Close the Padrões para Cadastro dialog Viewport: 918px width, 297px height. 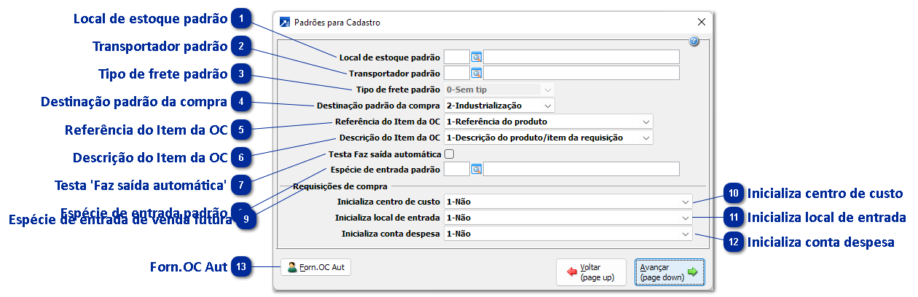(702, 22)
